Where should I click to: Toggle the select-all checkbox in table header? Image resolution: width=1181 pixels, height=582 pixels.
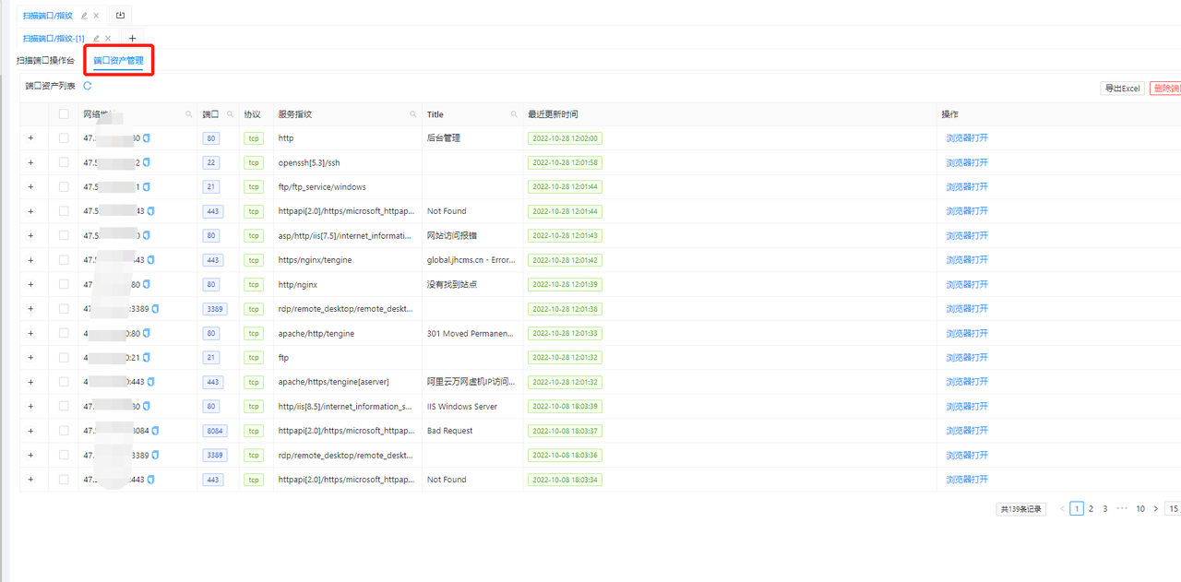64,114
